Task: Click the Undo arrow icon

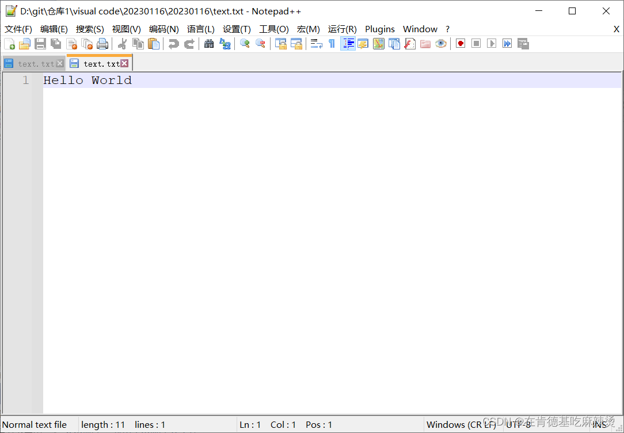Action: click(173, 43)
